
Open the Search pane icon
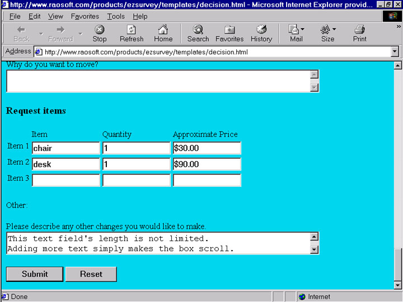click(198, 30)
